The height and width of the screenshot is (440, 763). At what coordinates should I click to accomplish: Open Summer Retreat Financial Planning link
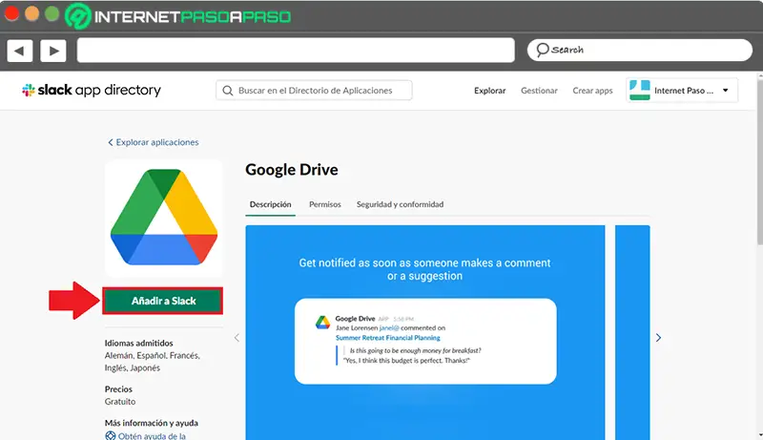(x=388, y=338)
